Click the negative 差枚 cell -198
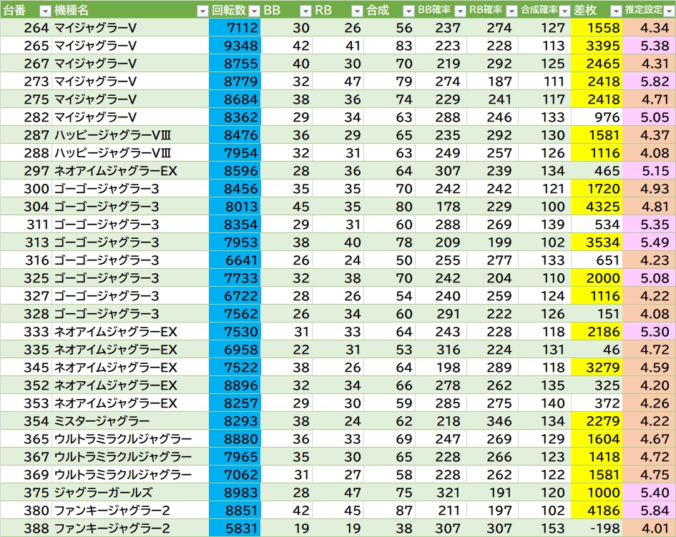This screenshot has height=537, width=676. 598,528
